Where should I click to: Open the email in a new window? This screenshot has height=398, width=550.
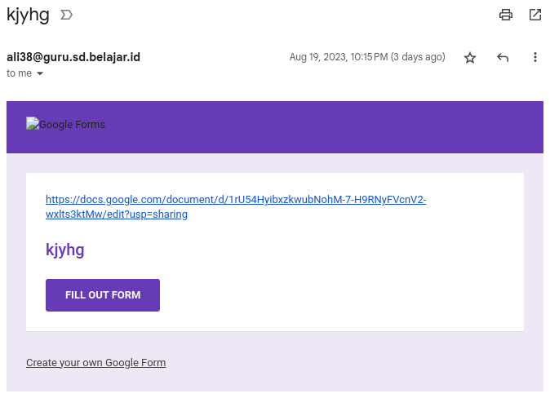(535, 15)
